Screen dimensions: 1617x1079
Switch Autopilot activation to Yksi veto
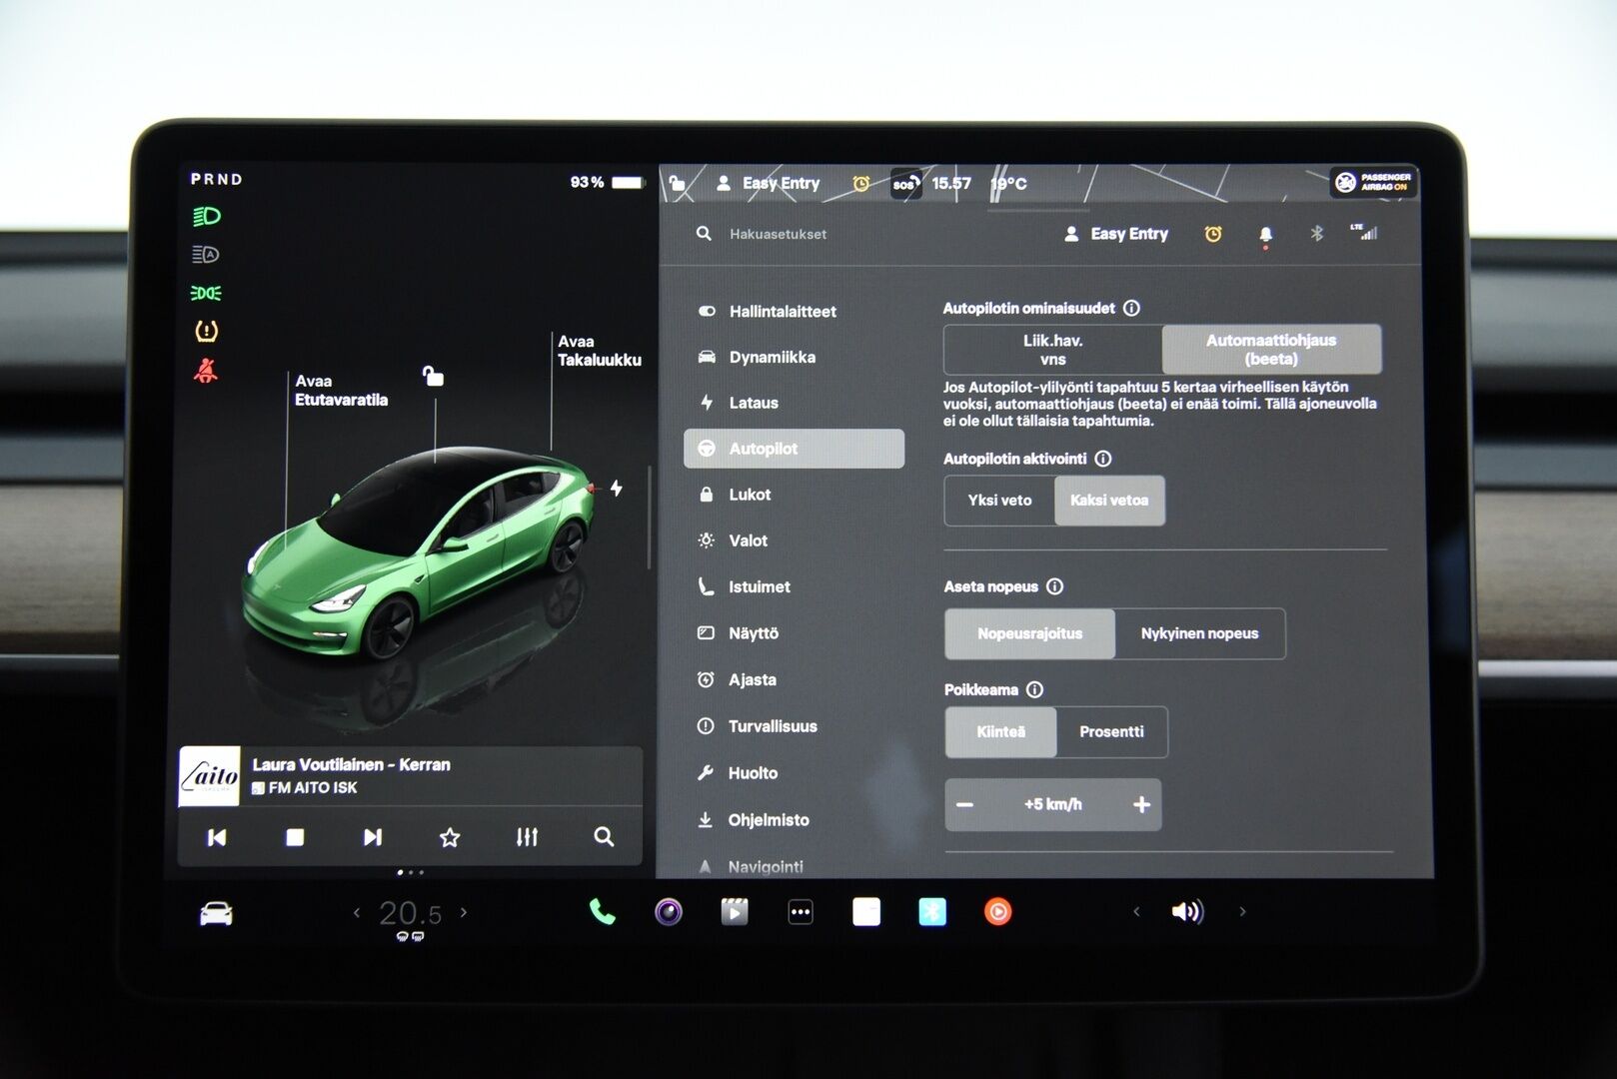(x=998, y=501)
